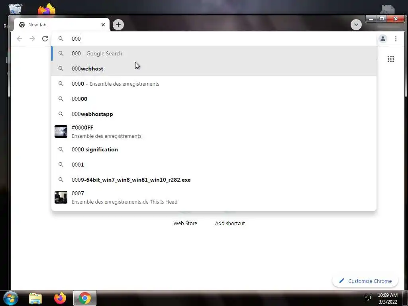
Task: Select '0000 - Ensemble des enregistrements' suggestion
Action: click(214, 84)
